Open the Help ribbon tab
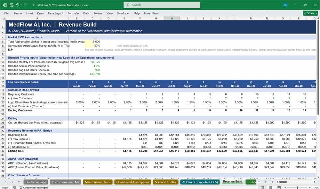Screen dimensions: 320x189 [x=137, y=13]
